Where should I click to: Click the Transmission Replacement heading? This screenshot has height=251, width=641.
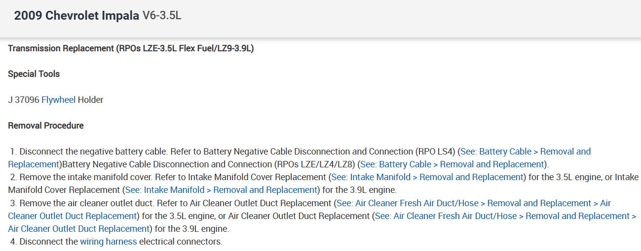[131, 48]
